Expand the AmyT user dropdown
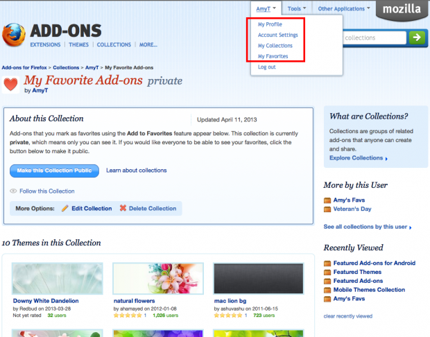The image size is (430, 337). point(266,9)
